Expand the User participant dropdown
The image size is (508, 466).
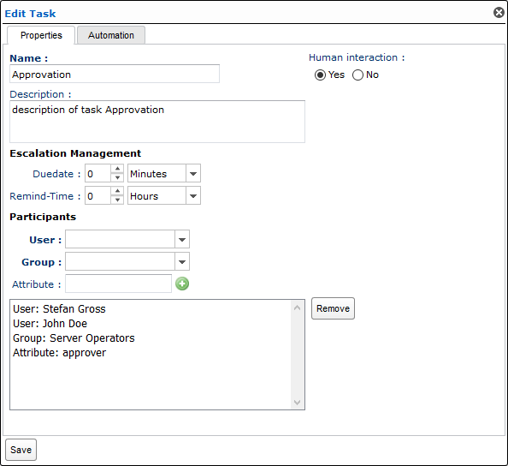182,240
